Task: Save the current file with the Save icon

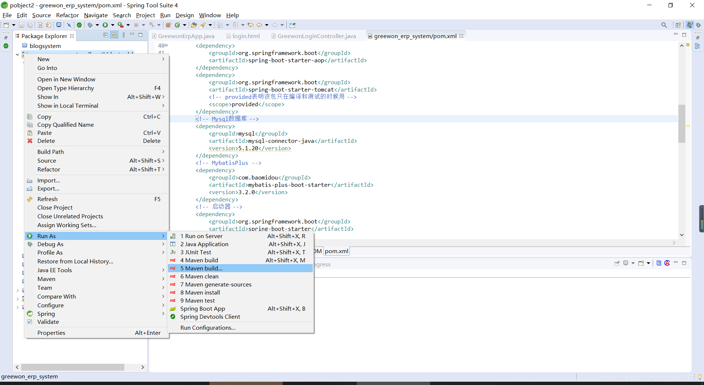Action: tap(21, 25)
